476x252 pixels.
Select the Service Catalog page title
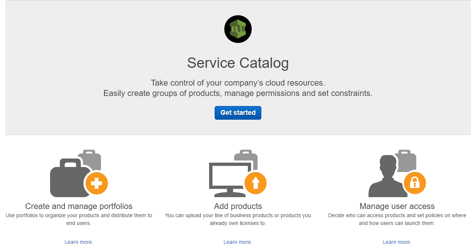pyautogui.click(x=238, y=63)
